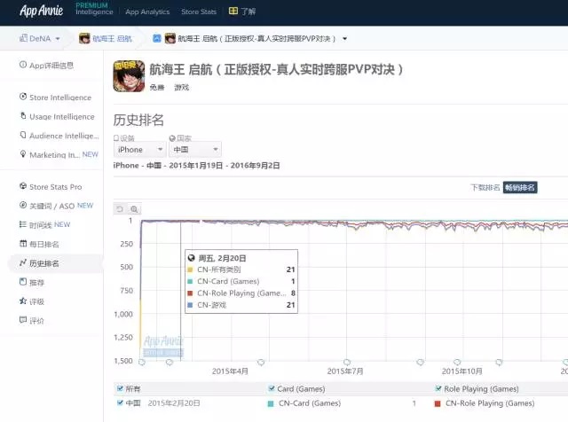The height and width of the screenshot is (422, 568).
Task: Open the 每日排名 page
Action: click(x=43, y=245)
